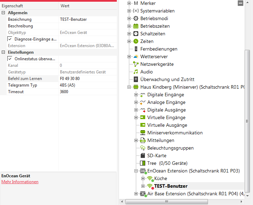The image size is (253, 205).
Task: Click the Timeout value field 3600
Action: pos(64,92)
